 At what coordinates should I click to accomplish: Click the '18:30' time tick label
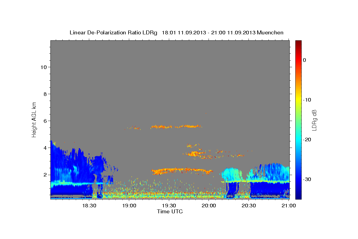point(89,206)
